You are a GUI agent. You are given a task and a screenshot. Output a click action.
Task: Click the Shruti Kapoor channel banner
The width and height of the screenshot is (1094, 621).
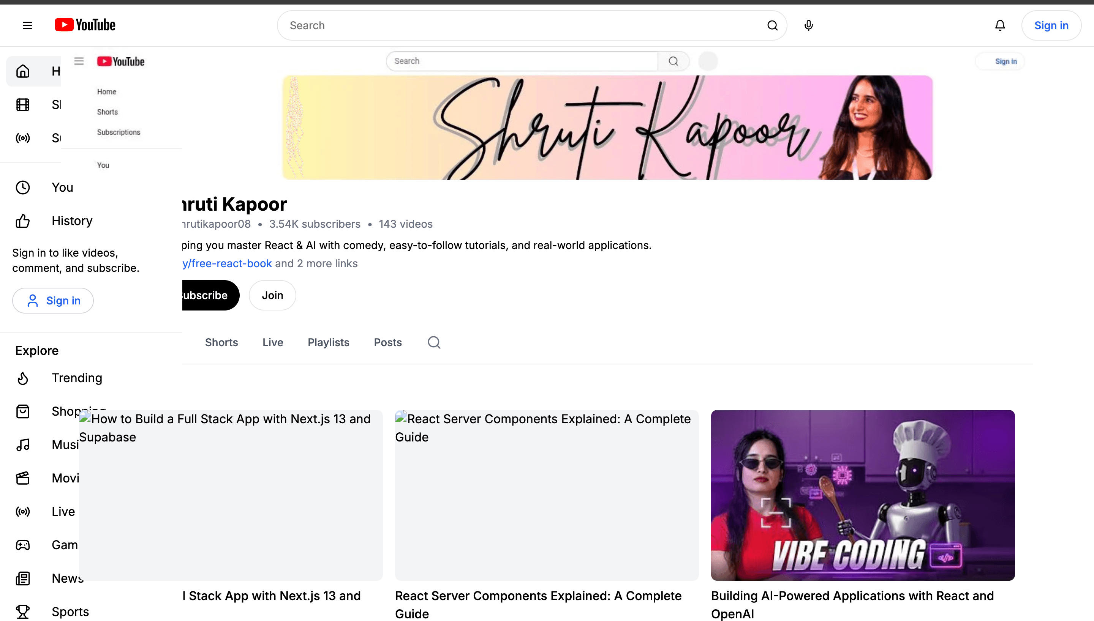pos(607,128)
